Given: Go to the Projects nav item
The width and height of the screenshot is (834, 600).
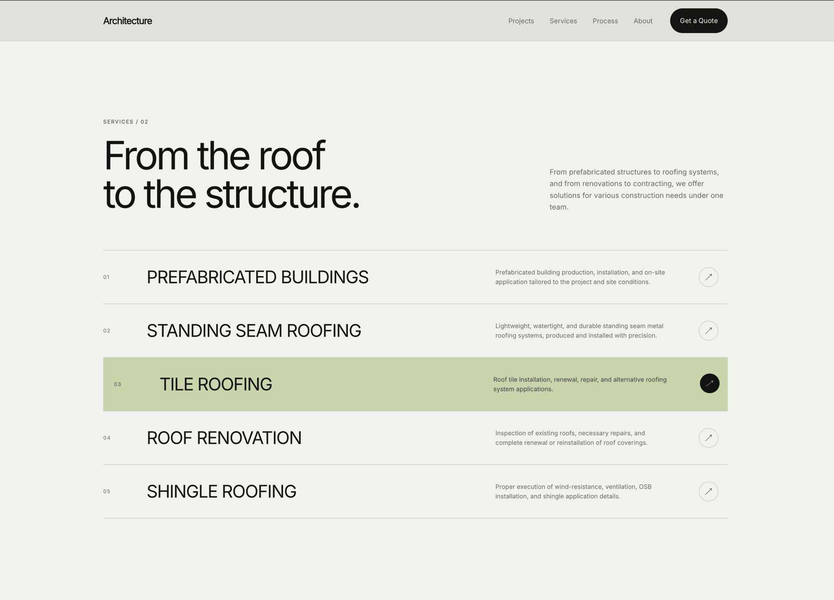Looking at the screenshot, I should click(x=521, y=21).
